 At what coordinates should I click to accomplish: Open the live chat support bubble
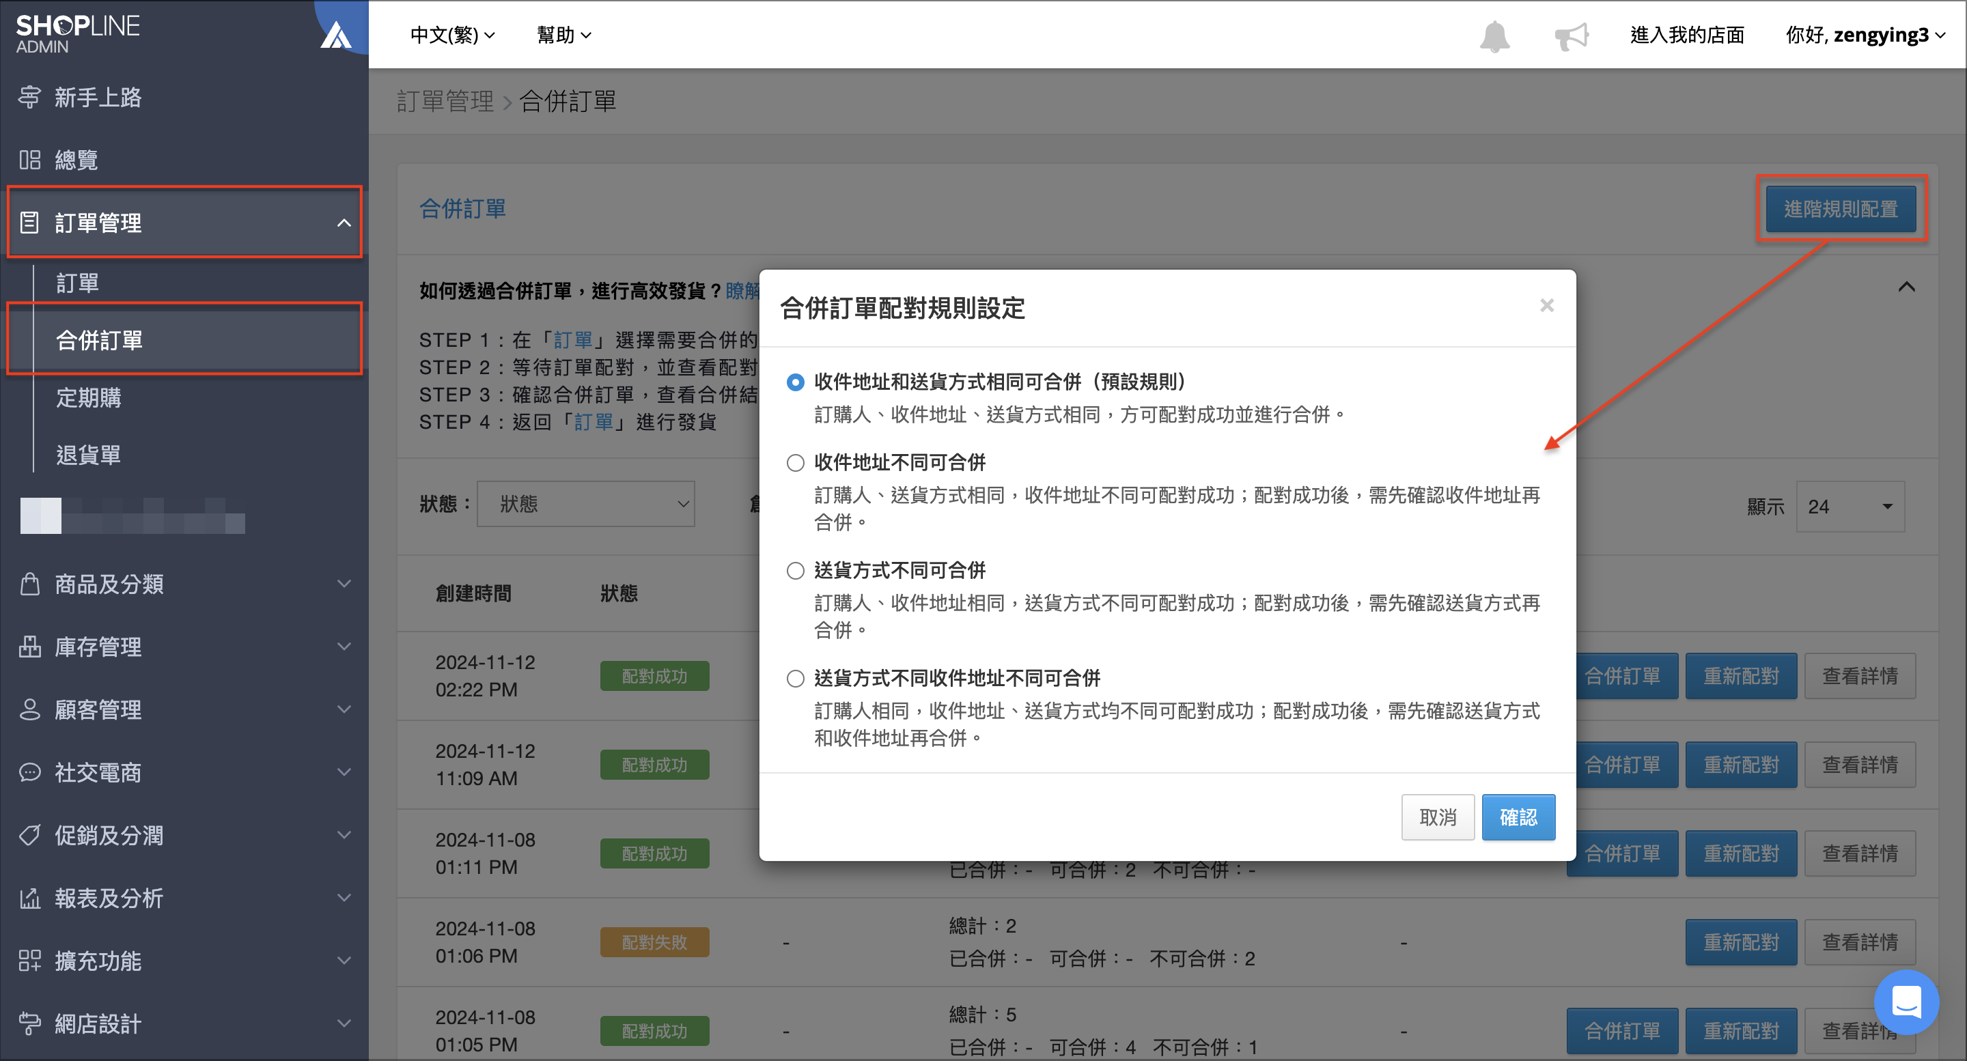(1906, 1002)
